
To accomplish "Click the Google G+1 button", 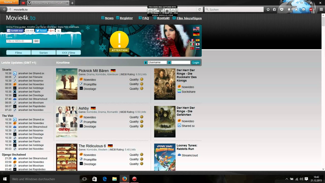I will point(52,31).
